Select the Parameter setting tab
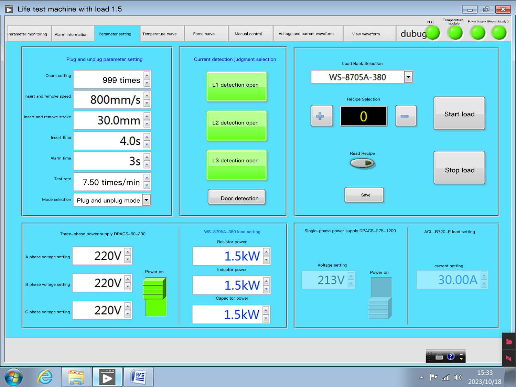516x387 pixels. tap(117, 34)
